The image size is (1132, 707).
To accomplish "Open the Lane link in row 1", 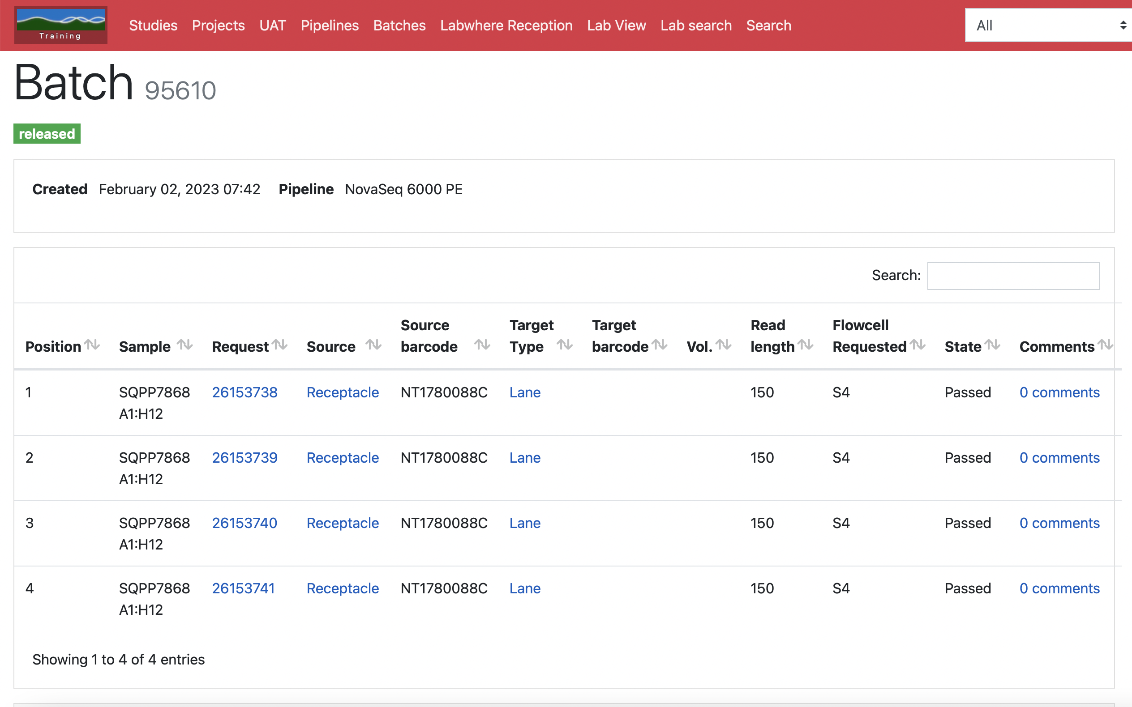I will pyautogui.click(x=524, y=392).
